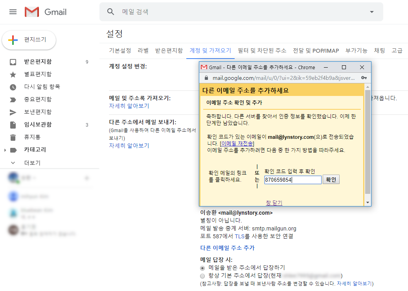Select 계정 및 가져오기 tab
408x291 pixels.
point(210,50)
